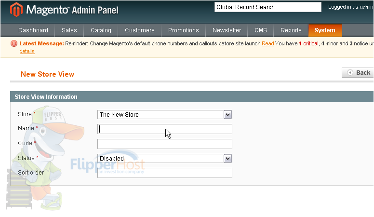The height and width of the screenshot is (217, 374).
Task: Open the details link under Latest Message
Action: coord(27,51)
